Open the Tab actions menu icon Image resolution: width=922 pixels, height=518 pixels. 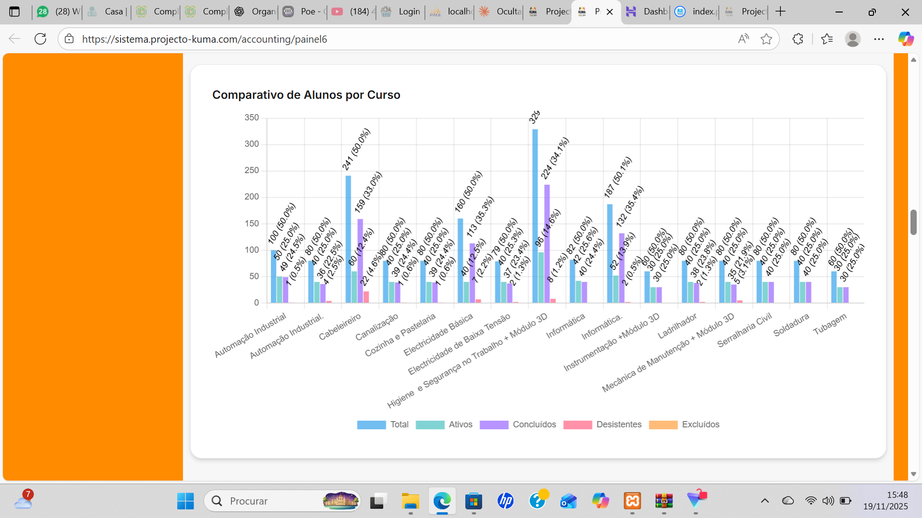pos(14,12)
